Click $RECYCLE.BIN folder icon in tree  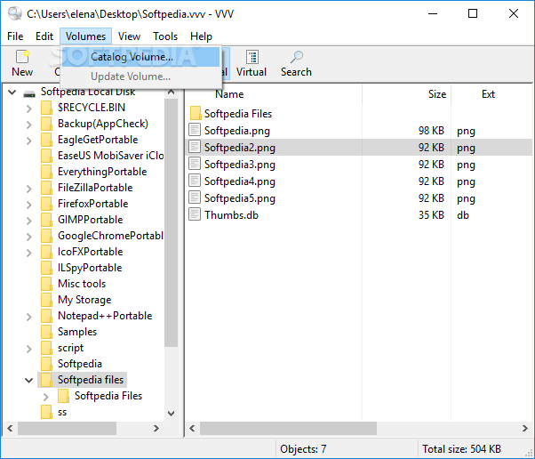coord(46,108)
